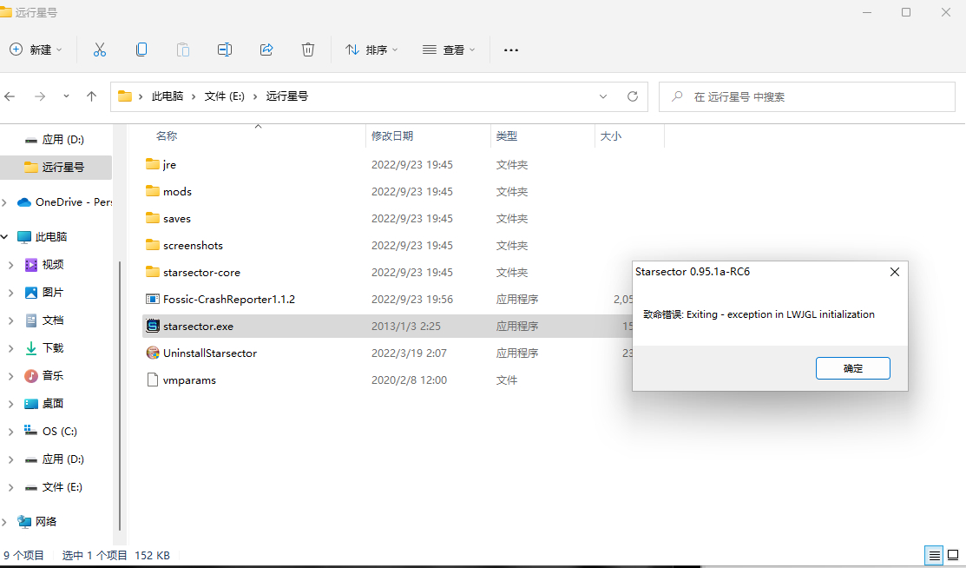This screenshot has width=966, height=568.
Task: Switch to details view via status bar icon
Action: click(x=934, y=555)
